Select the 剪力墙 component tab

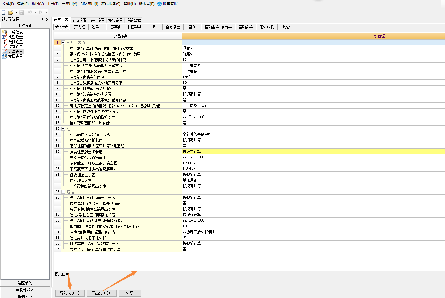pos(80,27)
